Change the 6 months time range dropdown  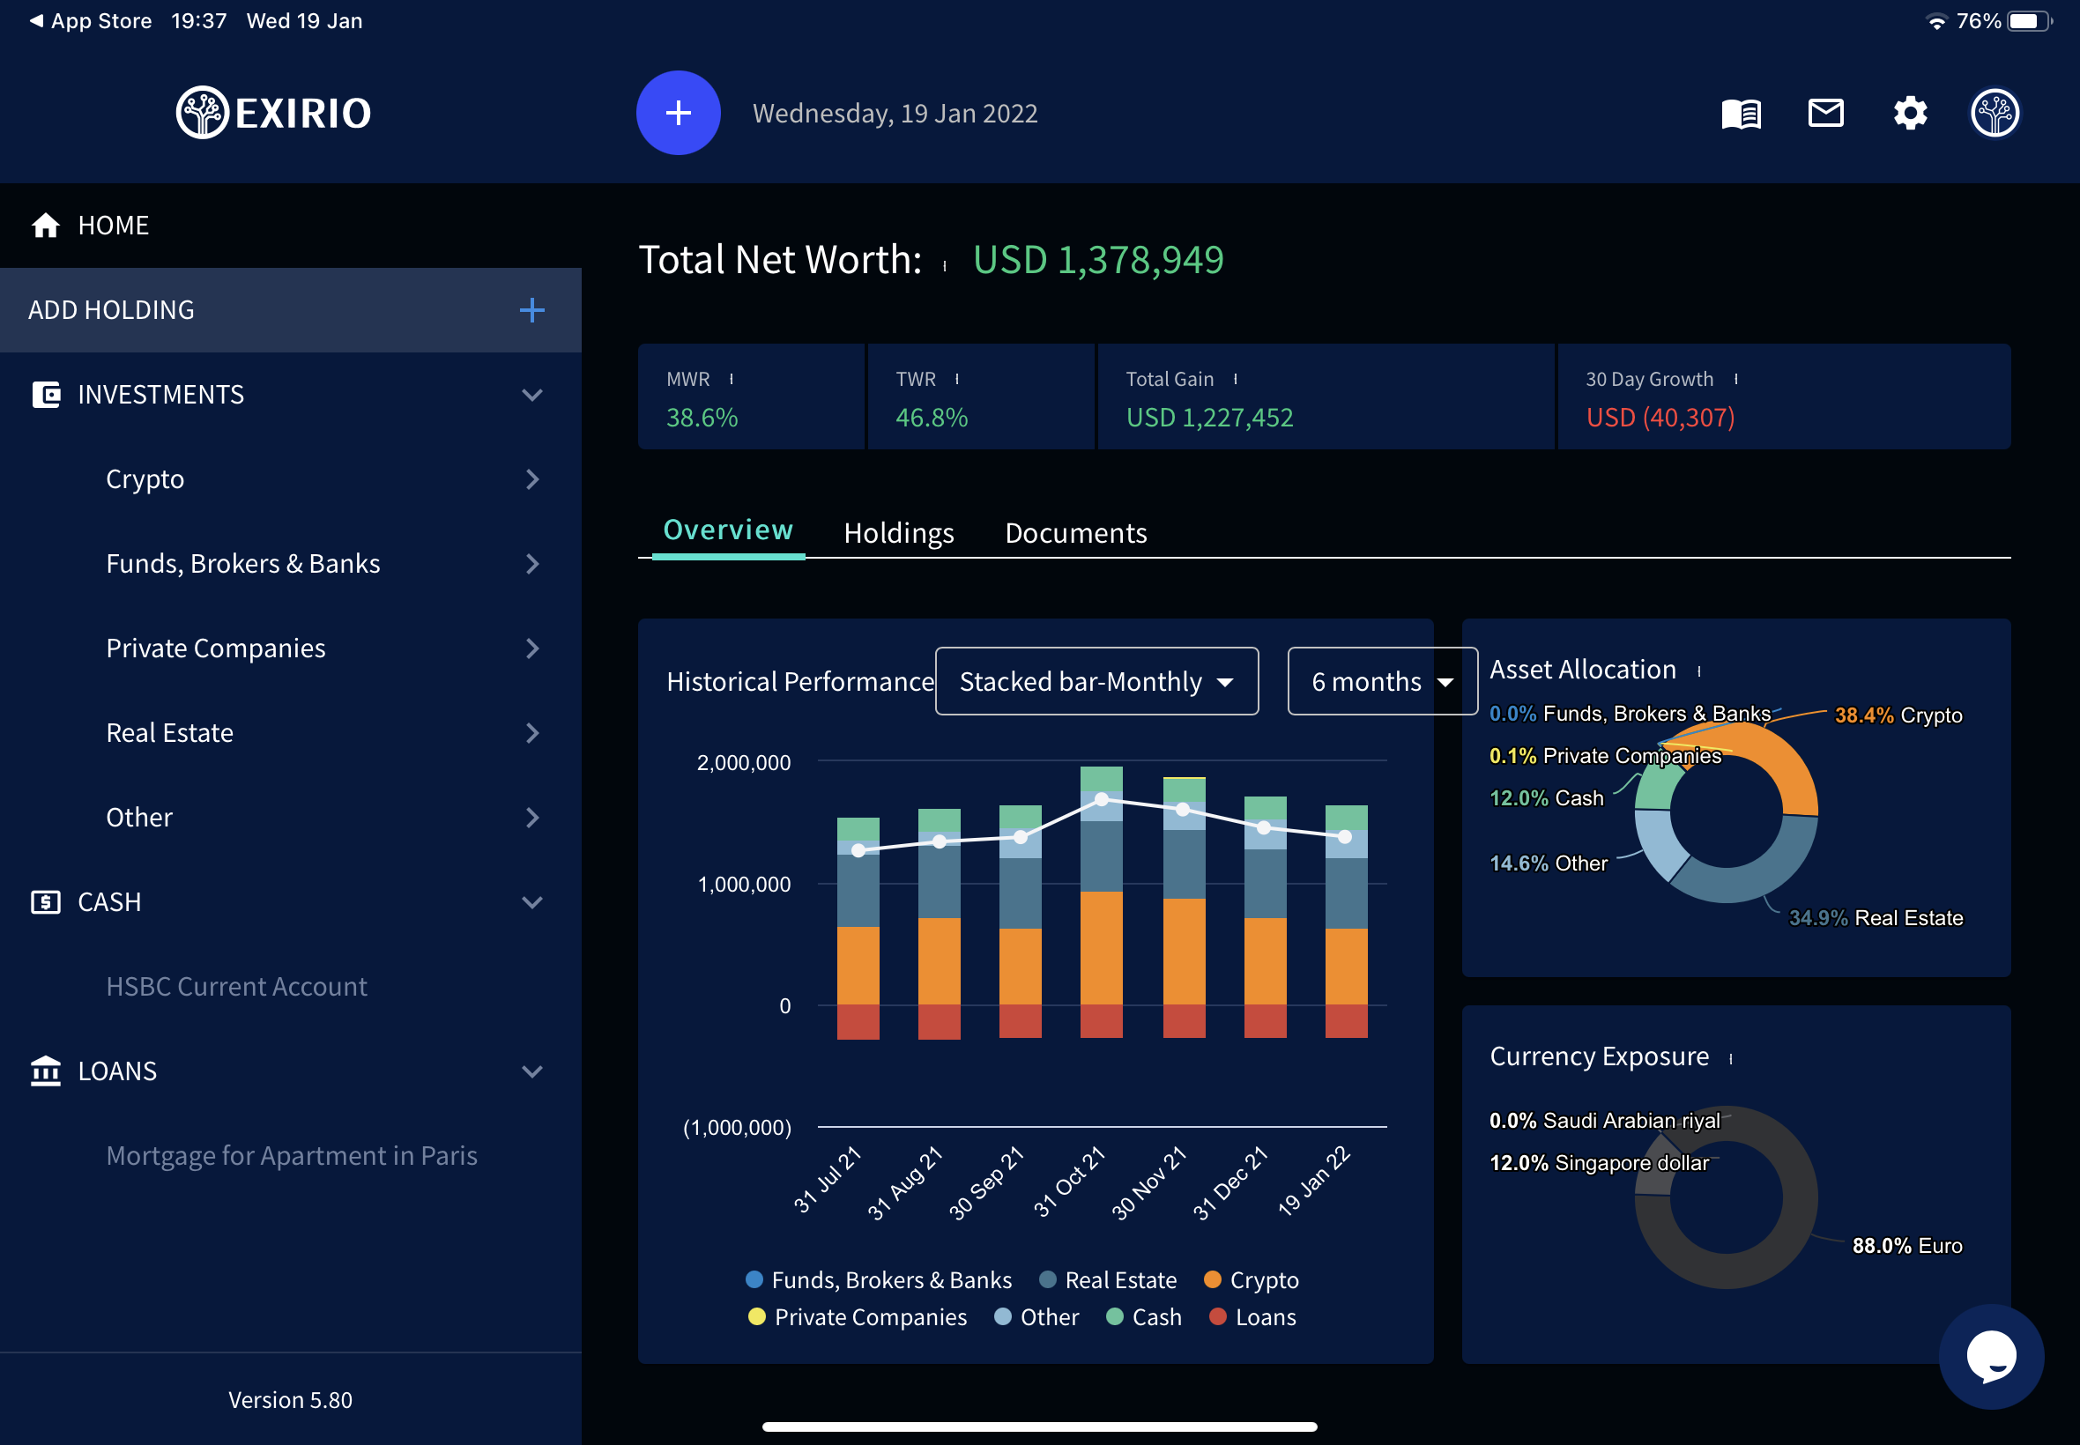(x=1381, y=681)
